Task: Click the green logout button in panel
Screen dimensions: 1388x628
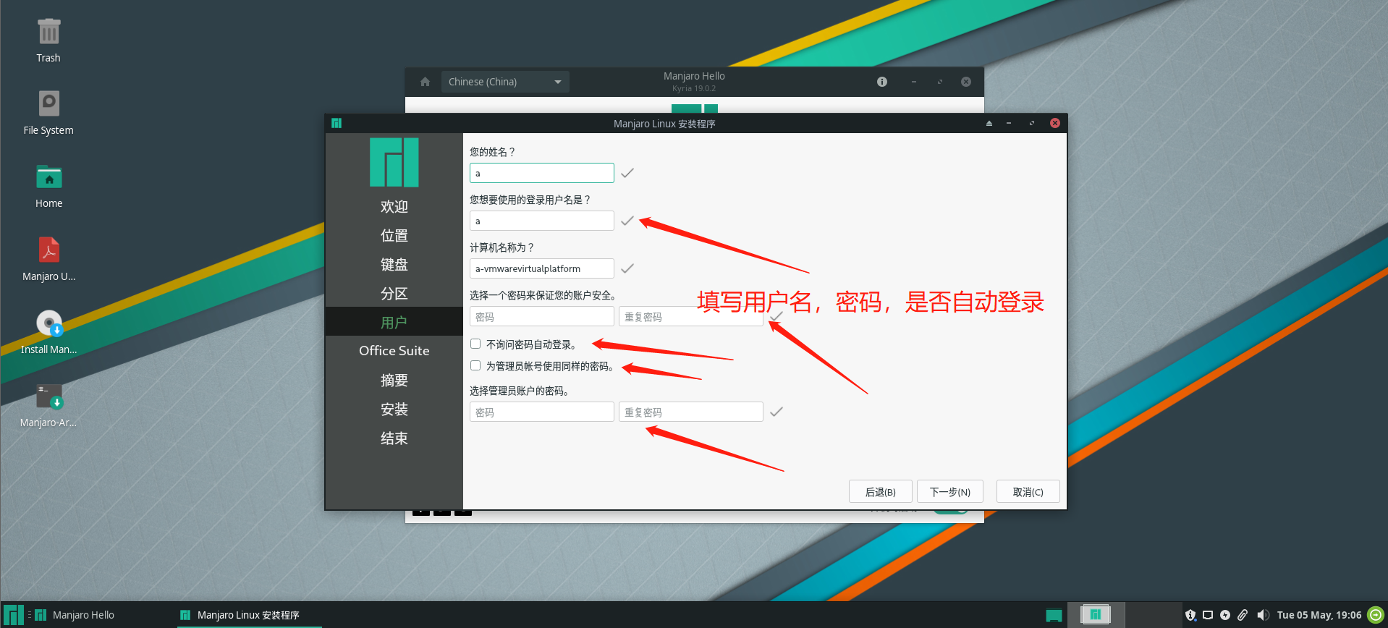Action: 1375,615
